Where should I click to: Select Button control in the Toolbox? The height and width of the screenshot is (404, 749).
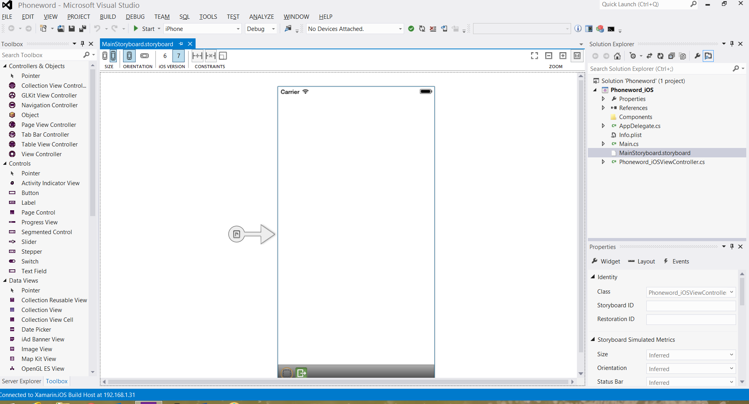tap(30, 193)
